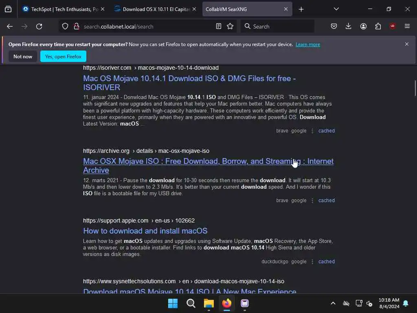
Task: Close the CollabVM SearXNG tab
Action: pos(285,9)
